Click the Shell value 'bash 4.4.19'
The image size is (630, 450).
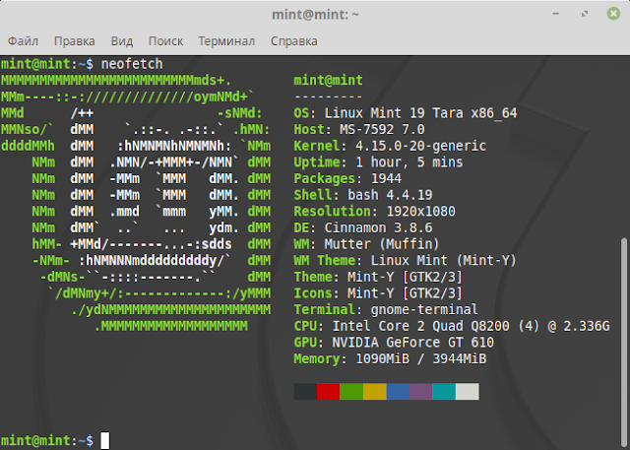(390, 195)
